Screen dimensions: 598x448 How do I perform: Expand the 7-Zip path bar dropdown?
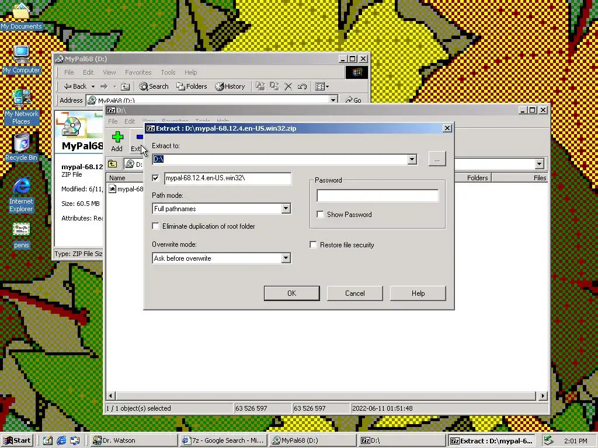539,164
